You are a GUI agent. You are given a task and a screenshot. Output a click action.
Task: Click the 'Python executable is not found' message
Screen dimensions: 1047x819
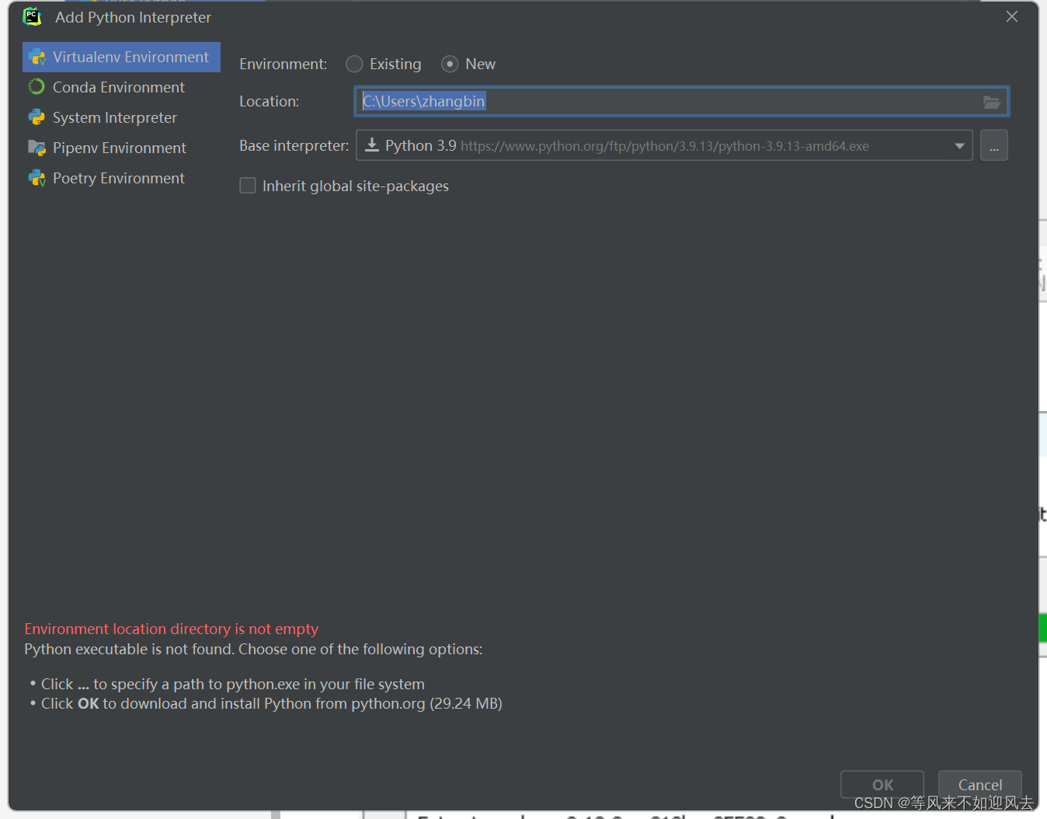tap(253, 649)
